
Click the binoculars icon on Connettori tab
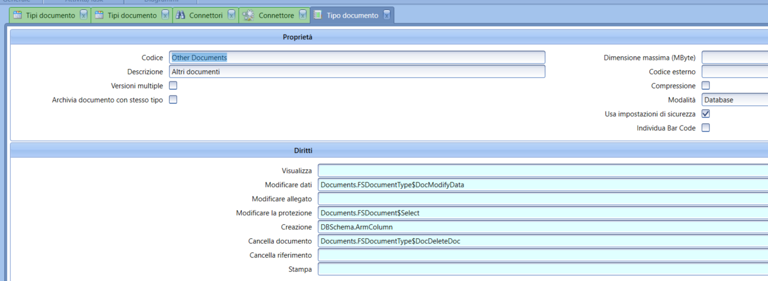180,16
